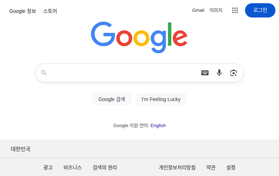Open the 이미지 images link
The image size is (279, 176).
216,10
